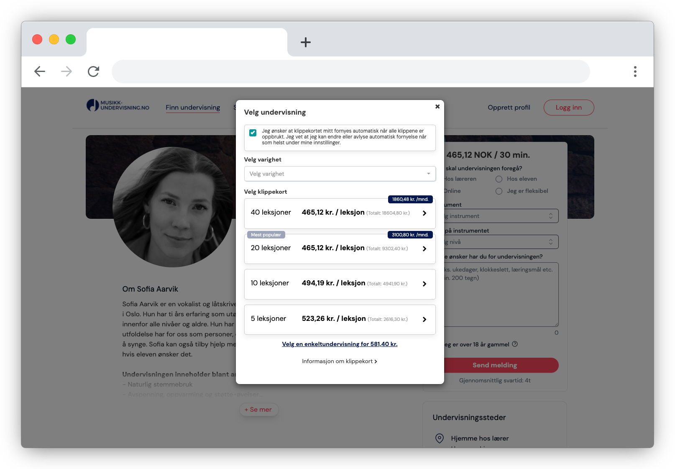
Task: Click the browser forward arrow
Action: [66, 71]
